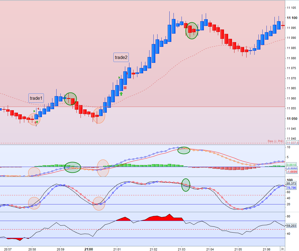The width and height of the screenshot is (299, 251).
Task: Click the 20:59 time axis label
Action: (60, 249)
